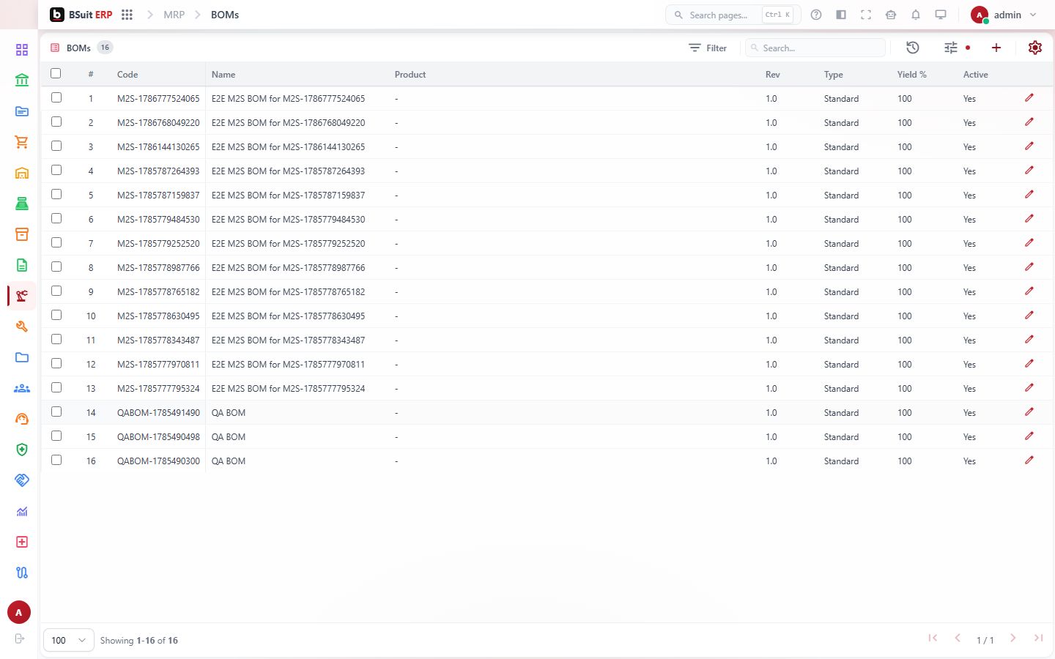Screen dimensions: 1055x659
Task: Open column display options sliders
Action: [x=951, y=48]
